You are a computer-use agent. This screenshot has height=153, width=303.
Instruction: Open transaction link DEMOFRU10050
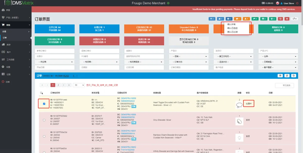(x=129, y=98)
